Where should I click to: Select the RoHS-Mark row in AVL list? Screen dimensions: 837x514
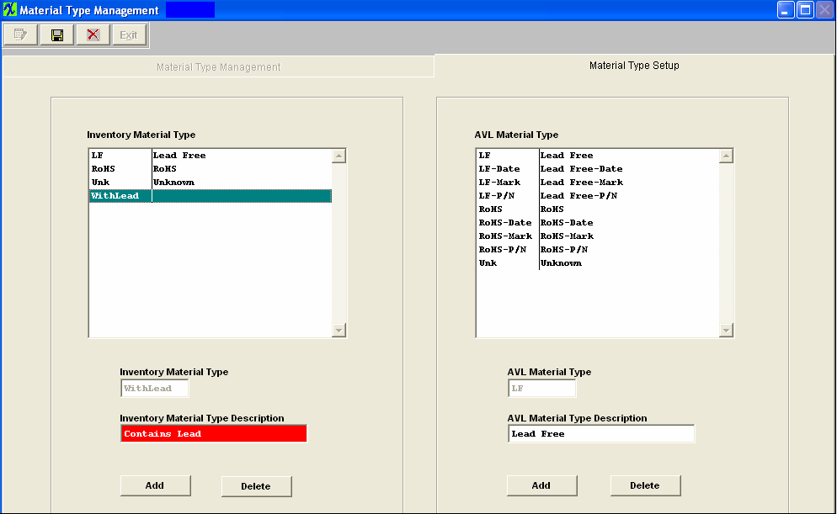coord(597,236)
